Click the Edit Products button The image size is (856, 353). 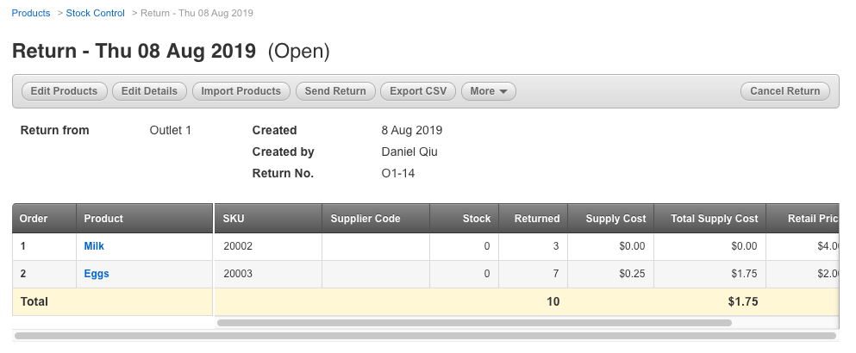click(64, 91)
